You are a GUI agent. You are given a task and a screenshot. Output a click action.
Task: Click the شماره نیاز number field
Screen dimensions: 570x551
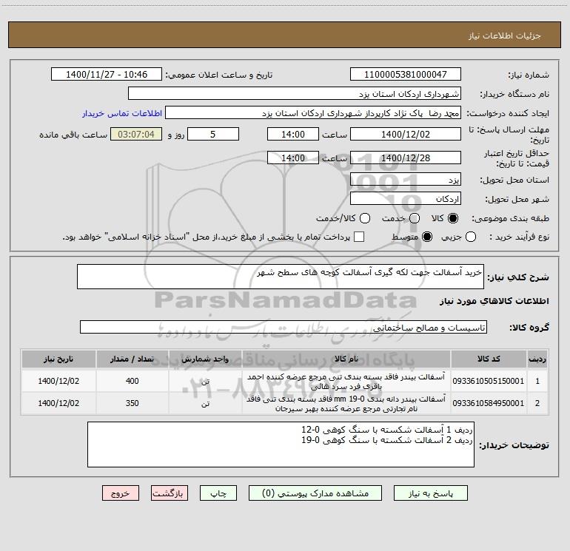pyautogui.click(x=406, y=74)
